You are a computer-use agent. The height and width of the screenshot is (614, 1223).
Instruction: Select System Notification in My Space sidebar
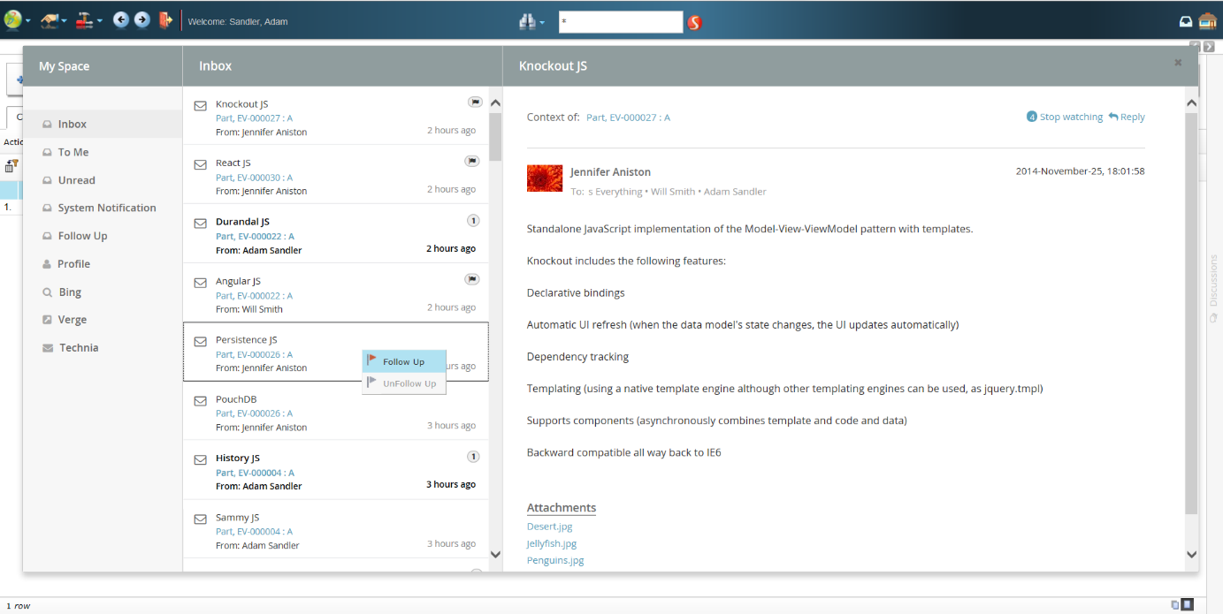coord(107,208)
